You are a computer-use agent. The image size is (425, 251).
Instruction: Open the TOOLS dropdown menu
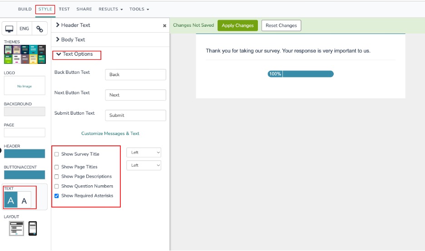pos(139,9)
